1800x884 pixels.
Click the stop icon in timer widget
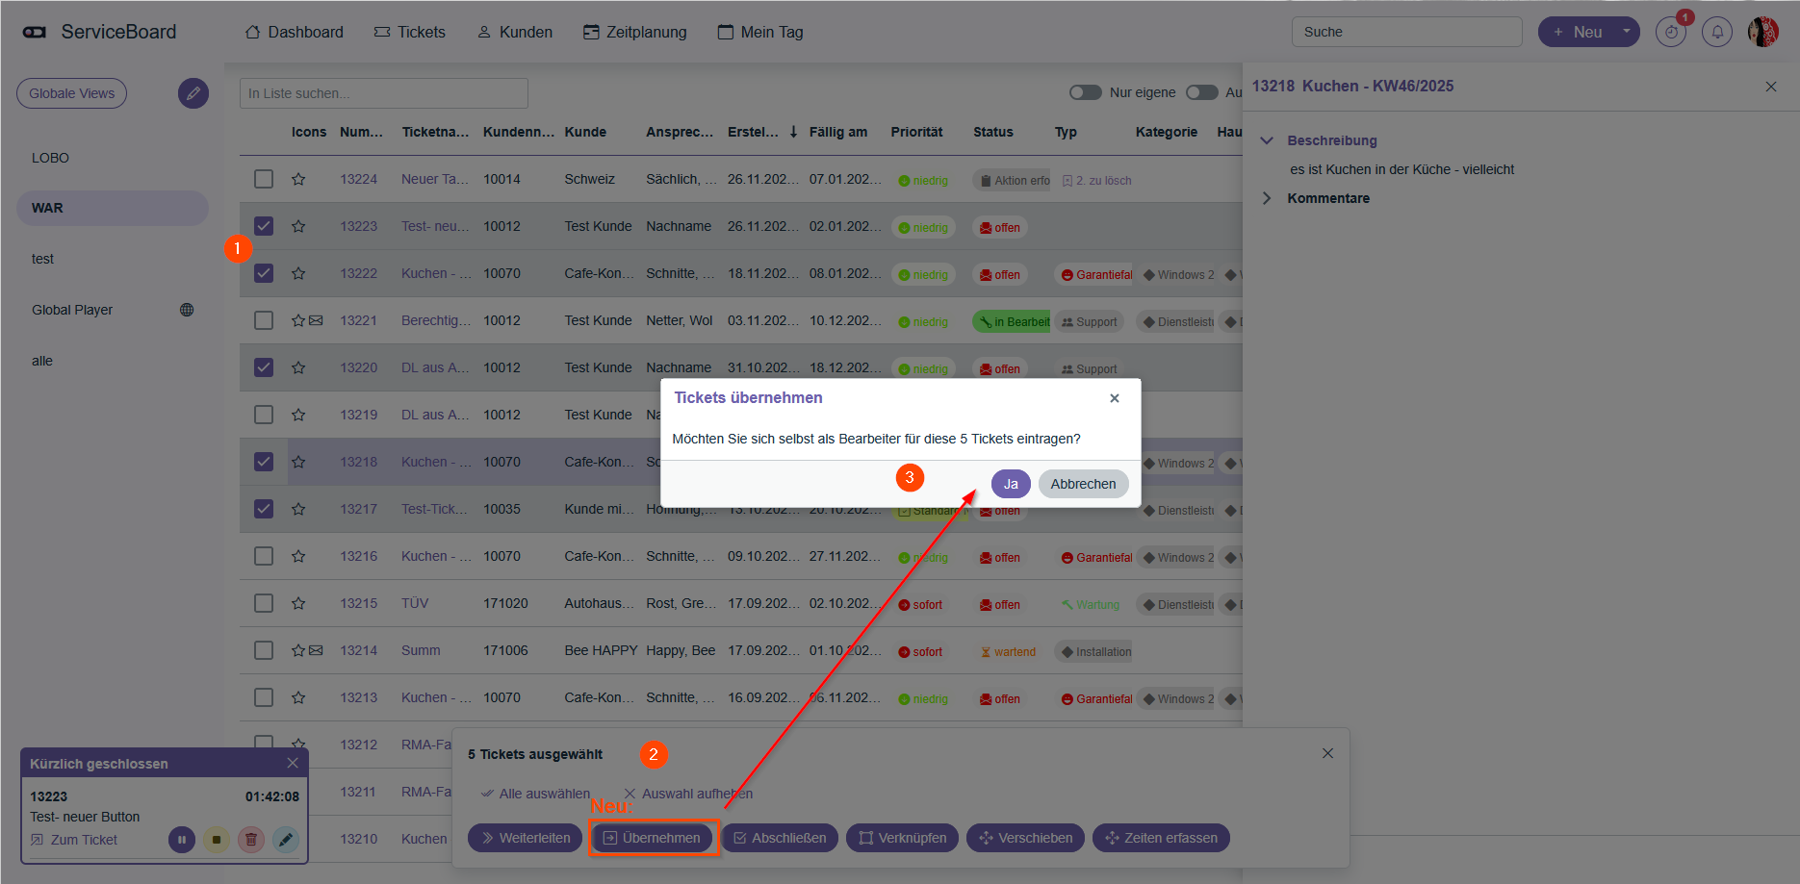[217, 840]
